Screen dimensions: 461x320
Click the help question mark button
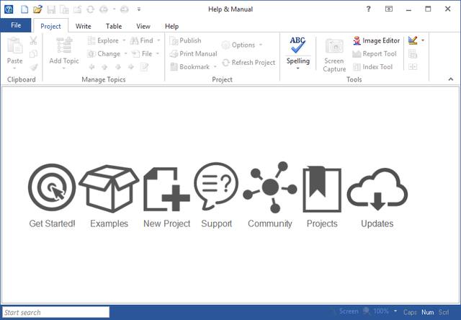click(369, 9)
